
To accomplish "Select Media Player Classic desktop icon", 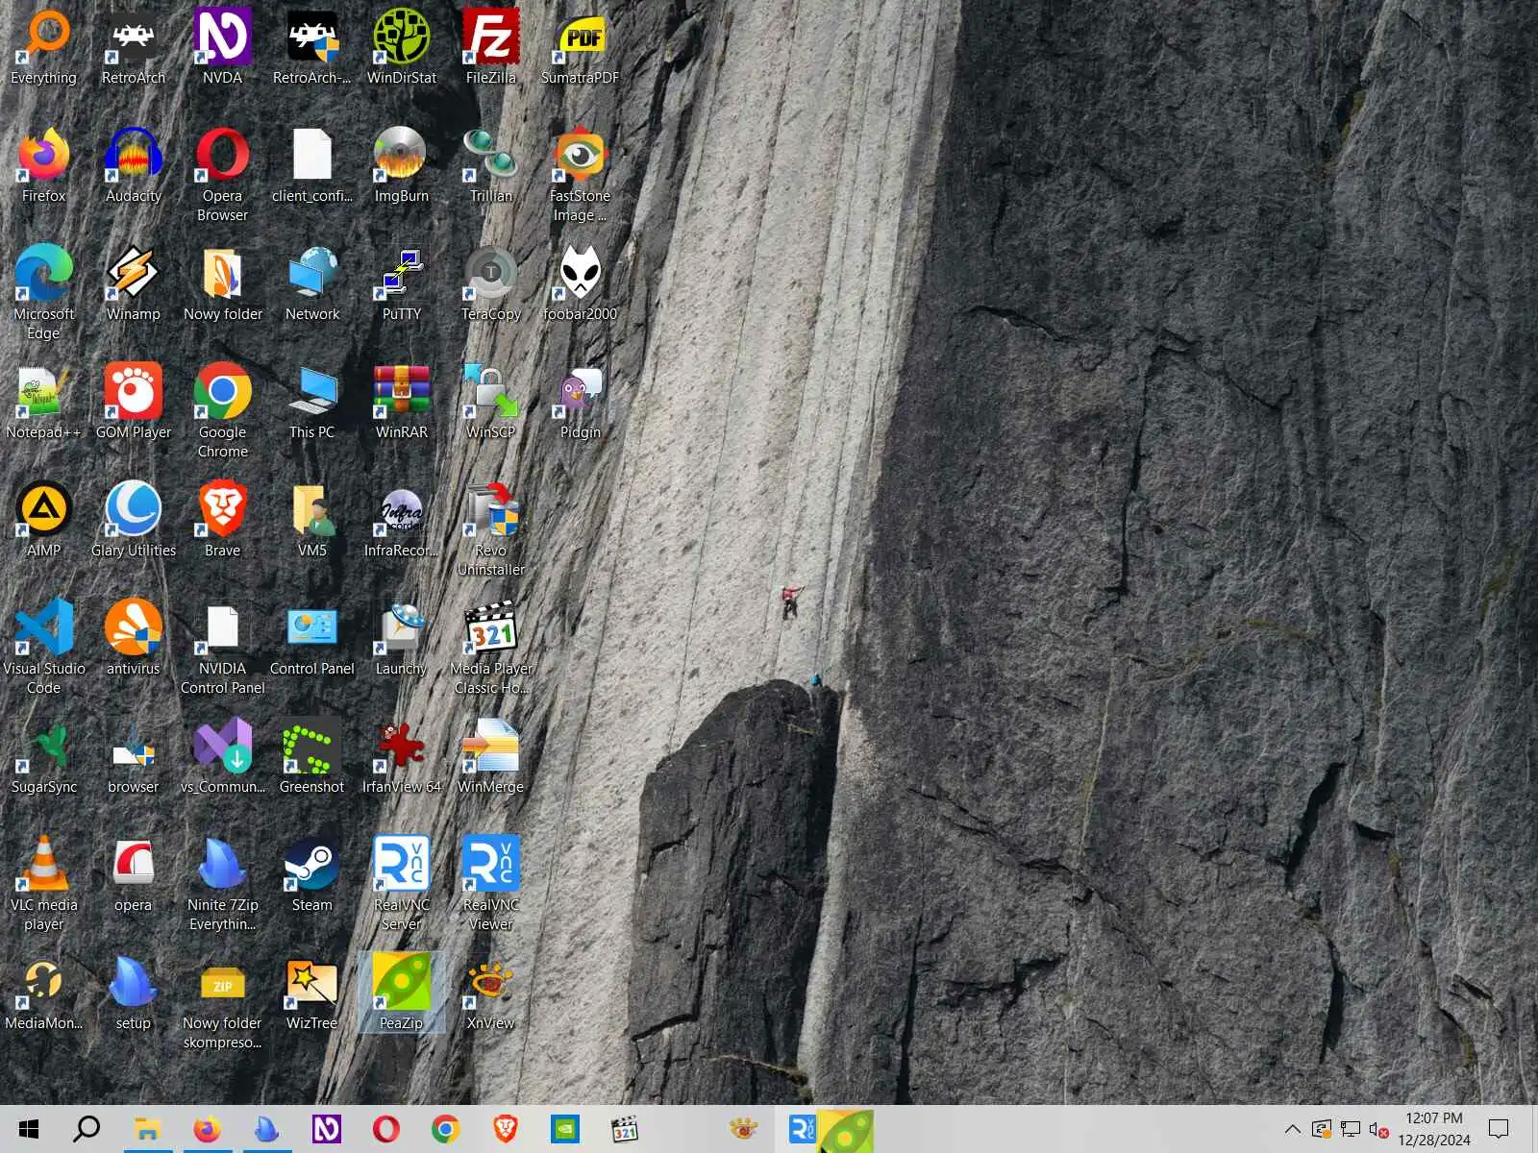I will pos(491,647).
